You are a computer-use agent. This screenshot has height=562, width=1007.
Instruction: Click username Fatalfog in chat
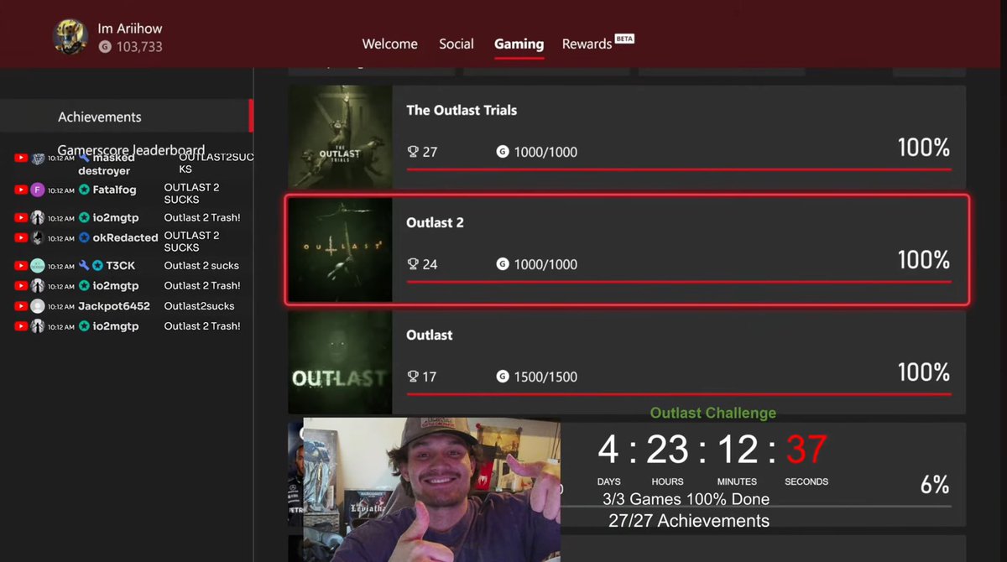point(115,190)
